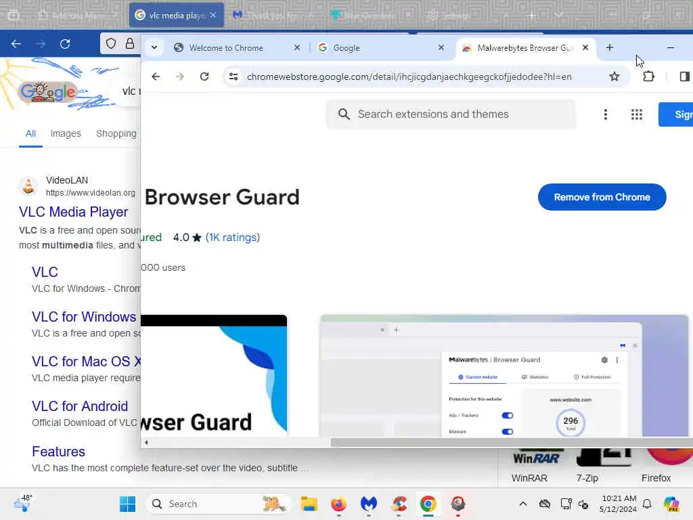Open Malwarebytes from the taskbar
Image resolution: width=693 pixels, height=520 pixels.
point(369,504)
